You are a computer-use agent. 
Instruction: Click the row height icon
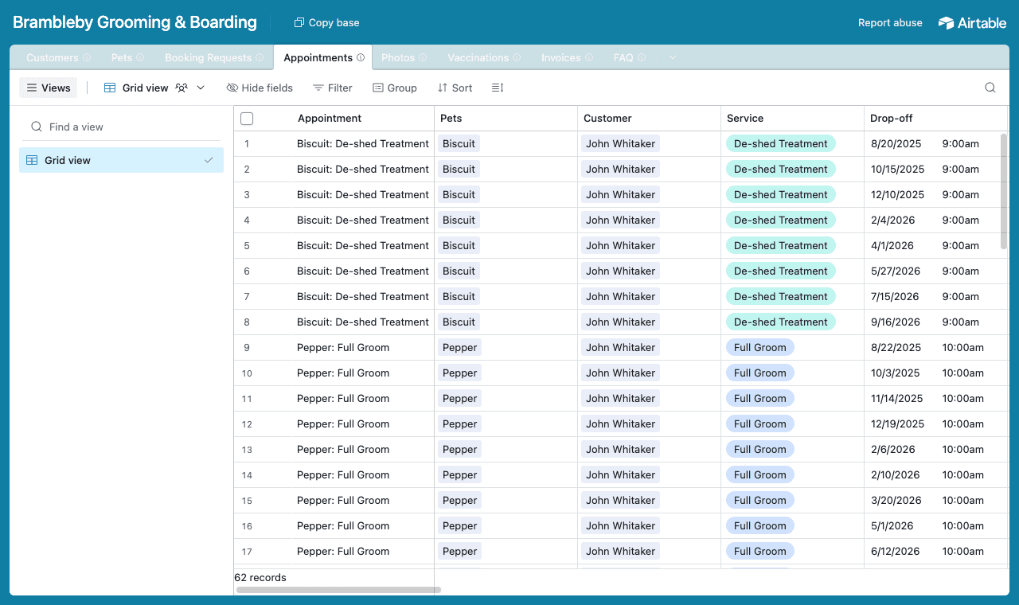click(x=498, y=88)
